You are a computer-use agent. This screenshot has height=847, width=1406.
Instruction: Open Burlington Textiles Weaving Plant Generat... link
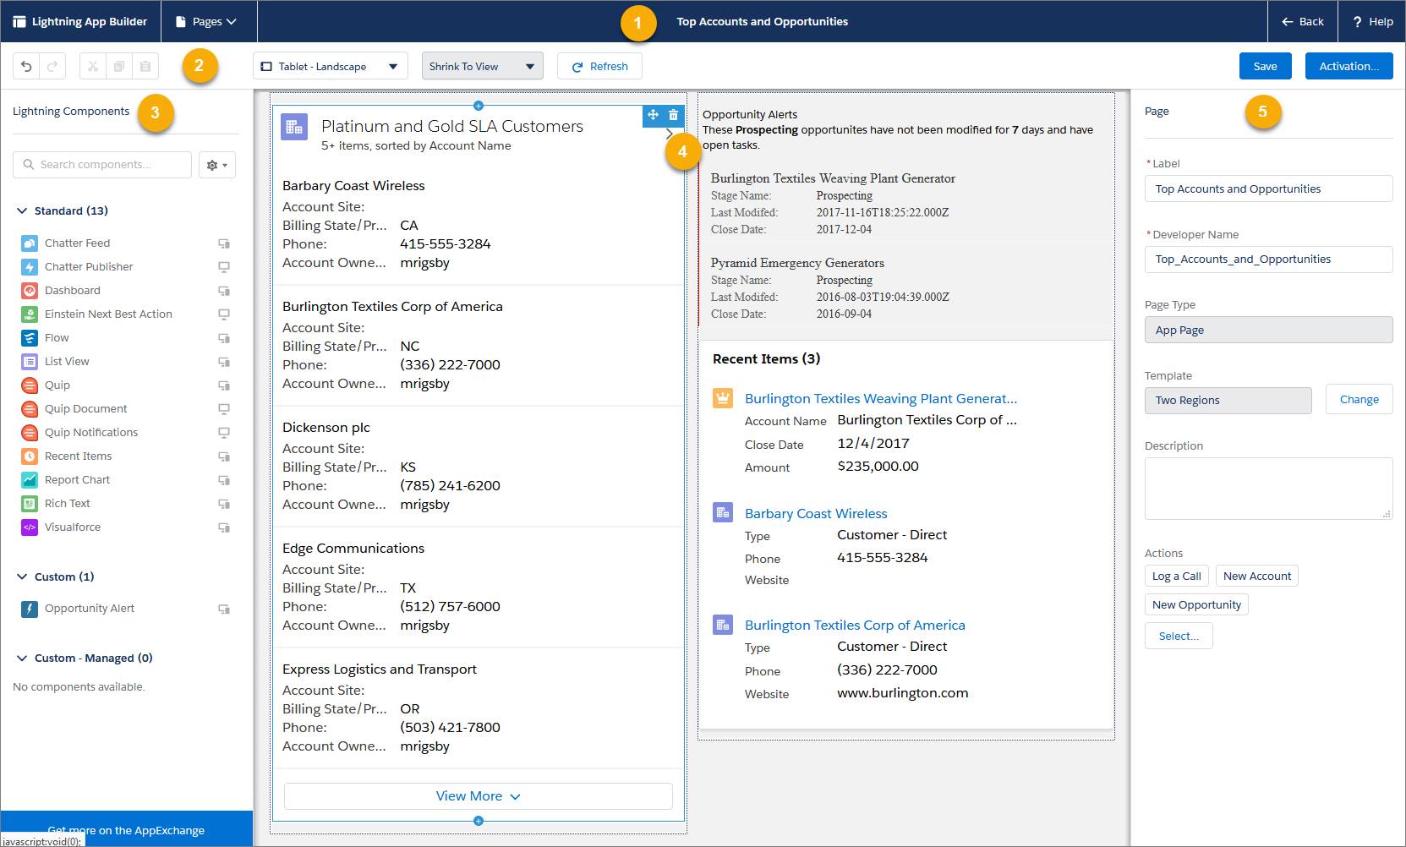(x=881, y=398)
